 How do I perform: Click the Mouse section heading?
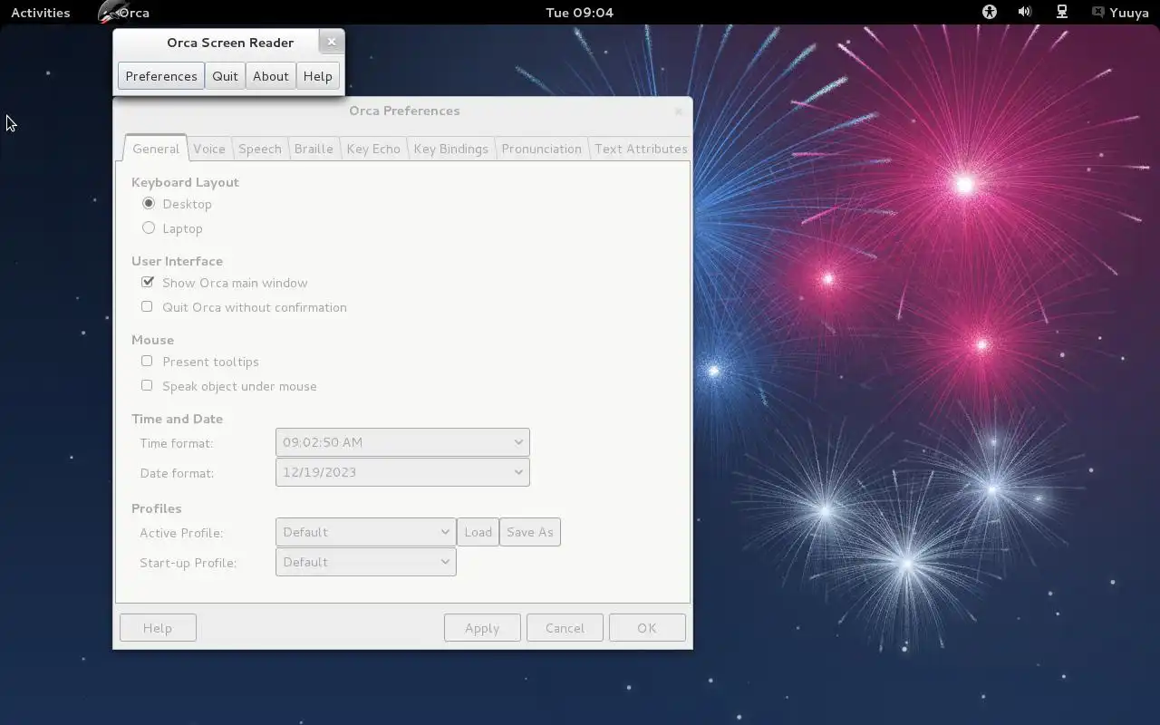click(152, 340)
